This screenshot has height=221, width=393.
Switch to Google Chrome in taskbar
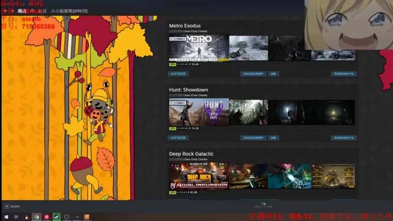(x=36, y=217)
